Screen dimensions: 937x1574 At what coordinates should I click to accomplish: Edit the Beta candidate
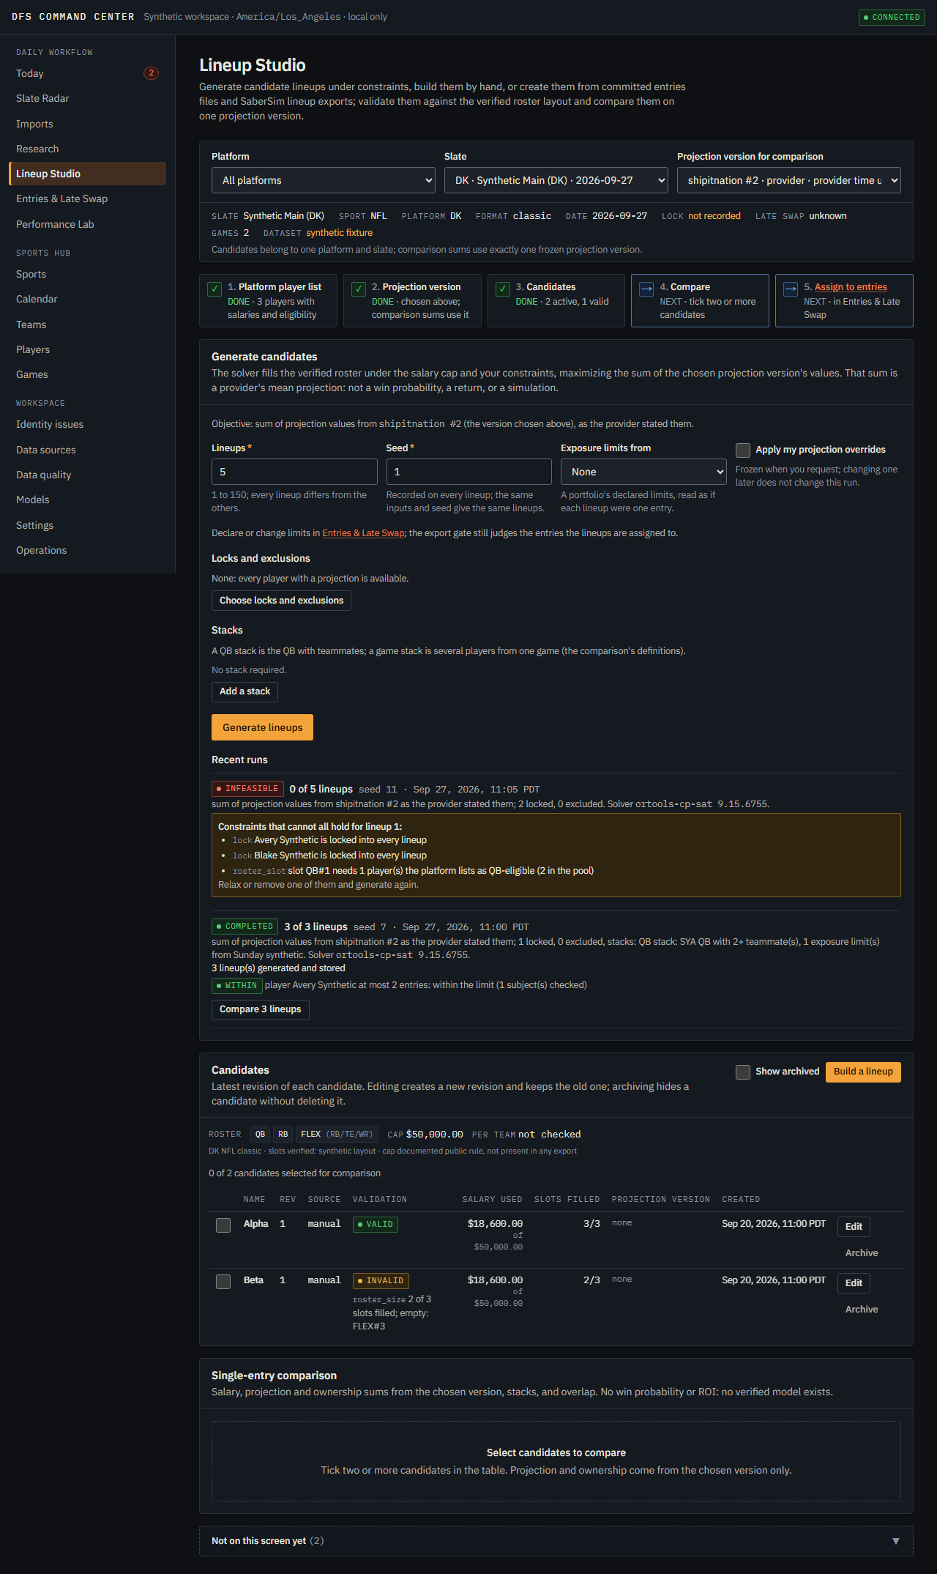tap(854, 1283)
